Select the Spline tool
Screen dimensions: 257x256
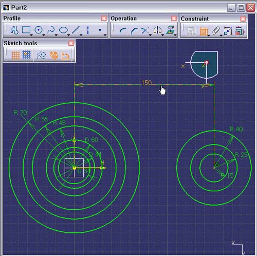(x=51, y=30)
